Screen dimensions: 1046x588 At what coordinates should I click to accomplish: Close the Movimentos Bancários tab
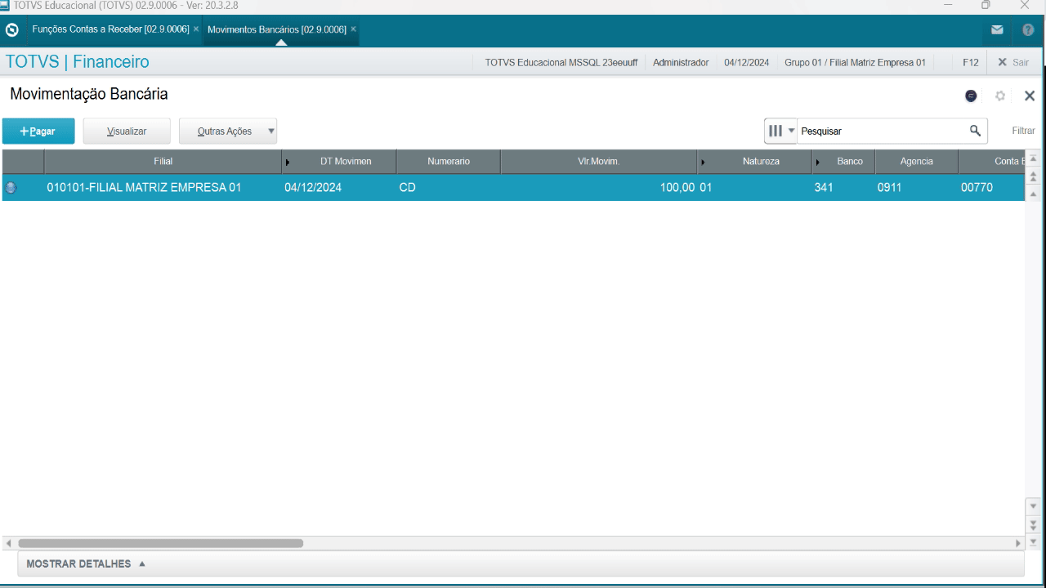tap(353, 29)
